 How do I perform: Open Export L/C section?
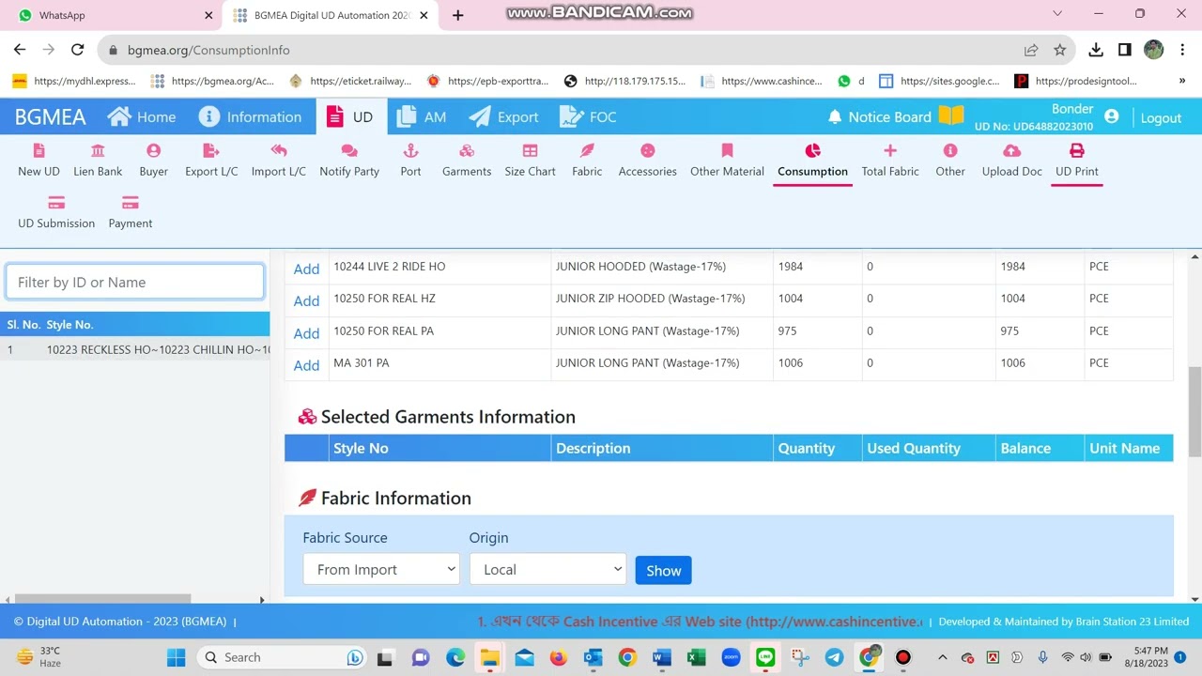pyautogui.click(x=211, y=161)
